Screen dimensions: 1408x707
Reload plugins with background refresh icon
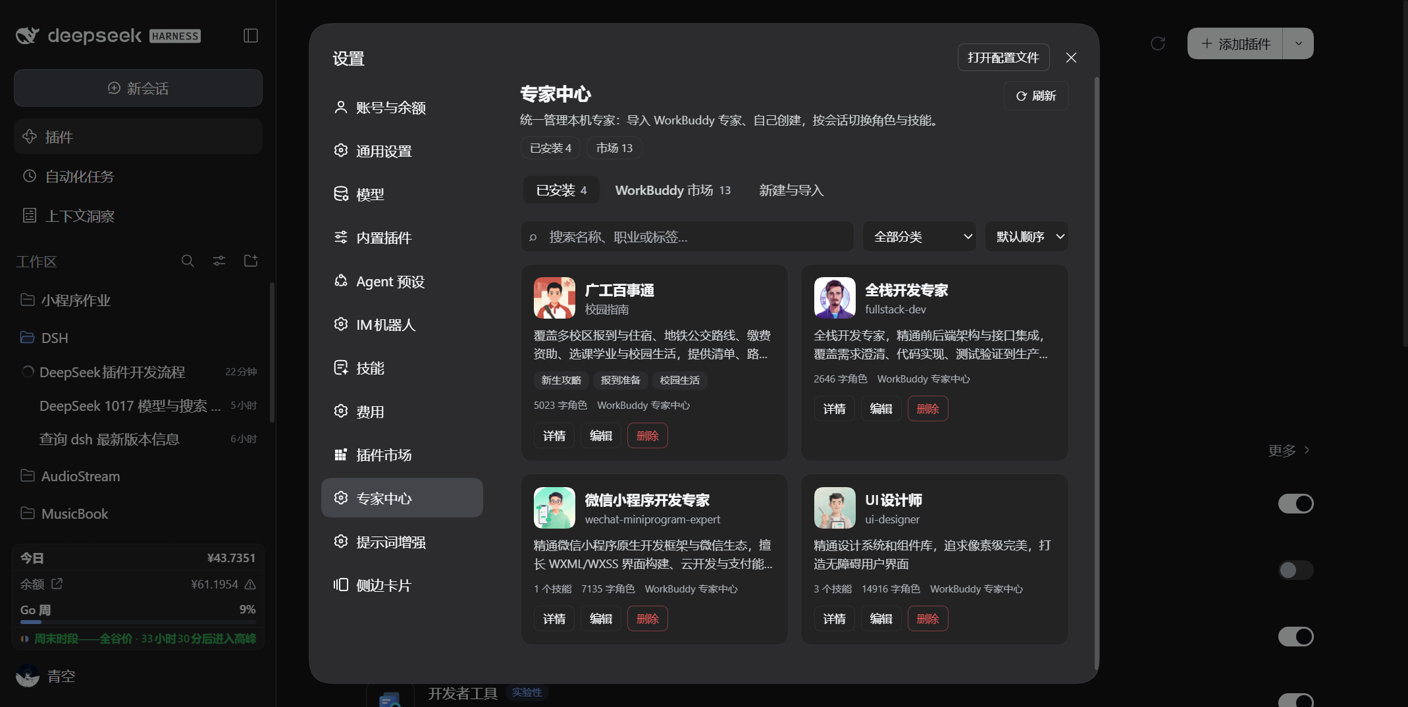pos(1158,43)
